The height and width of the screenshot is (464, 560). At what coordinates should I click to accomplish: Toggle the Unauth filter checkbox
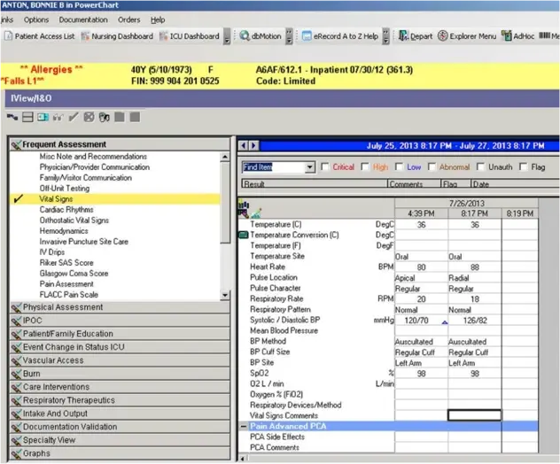481,167
